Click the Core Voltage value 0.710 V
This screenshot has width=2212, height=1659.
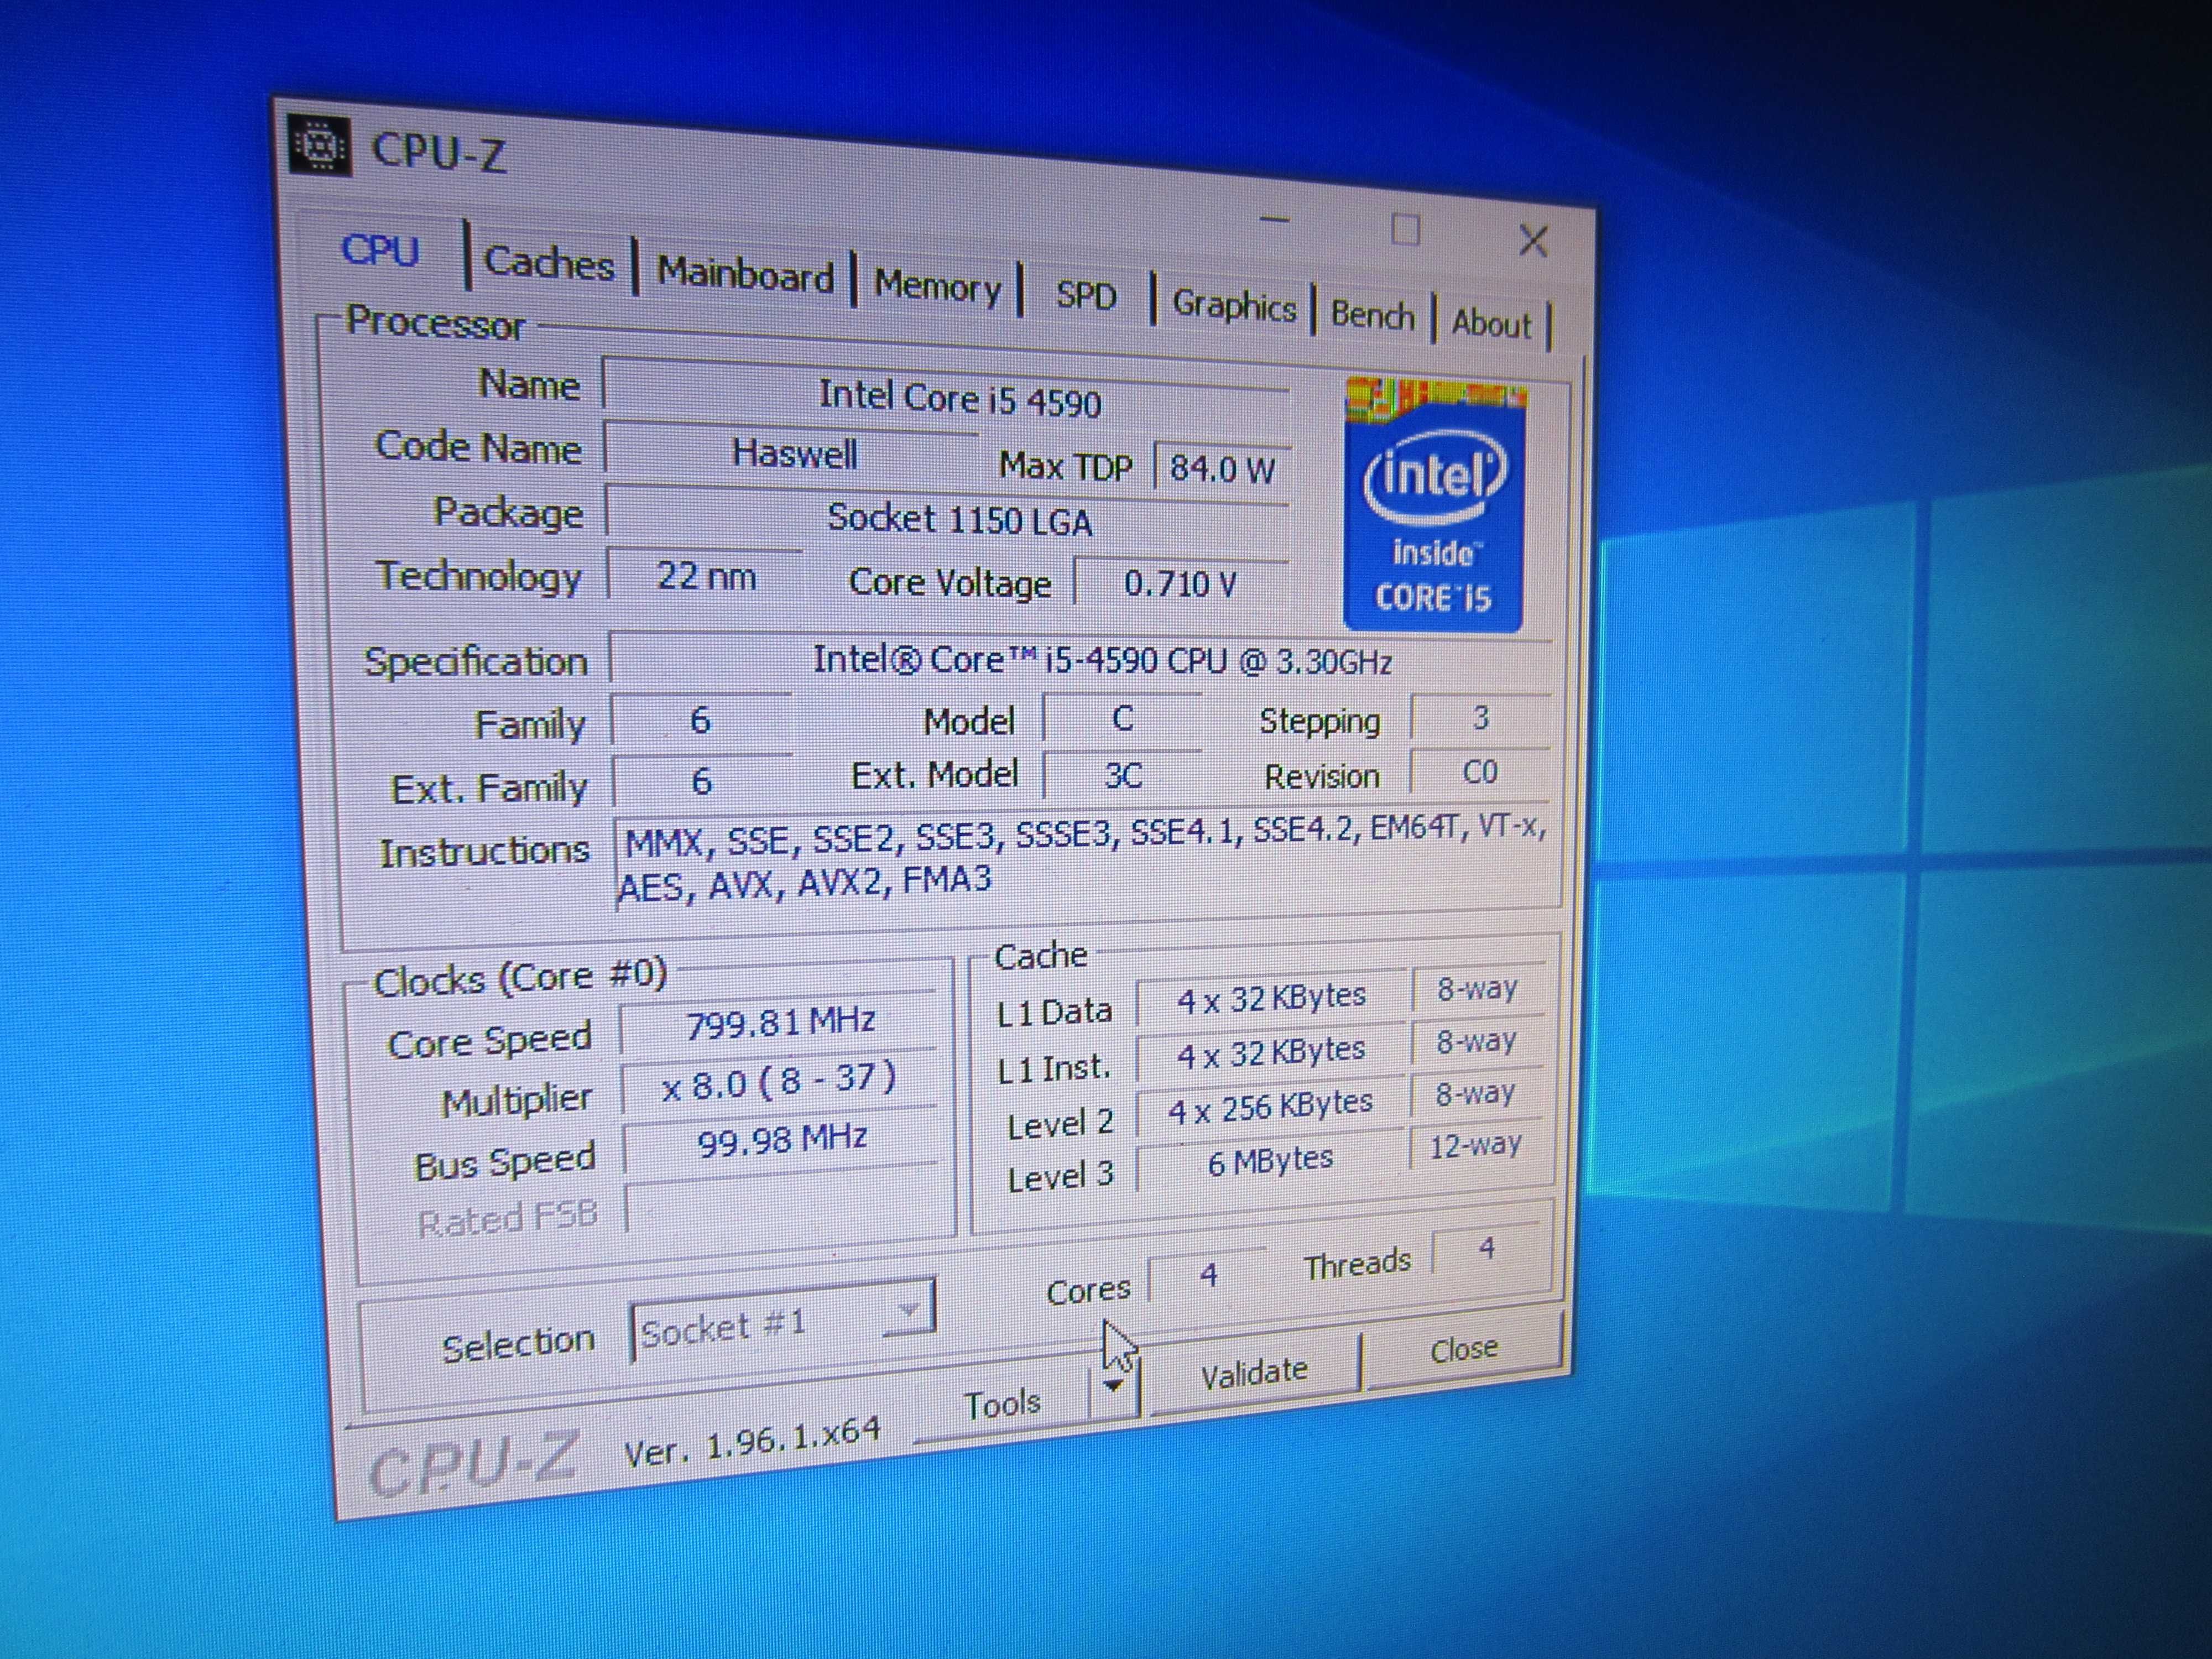click(1180, 582)
